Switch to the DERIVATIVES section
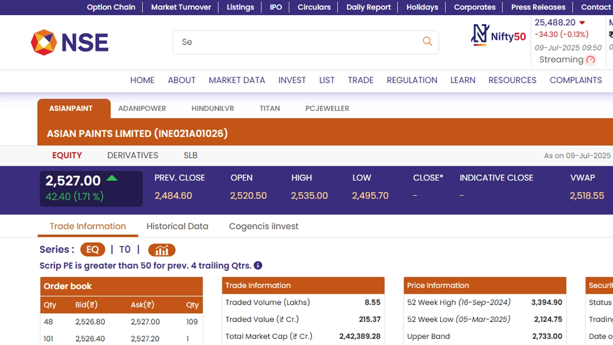Screen dimensions: 613x345 pyautogui.click(x=132, y=155)
